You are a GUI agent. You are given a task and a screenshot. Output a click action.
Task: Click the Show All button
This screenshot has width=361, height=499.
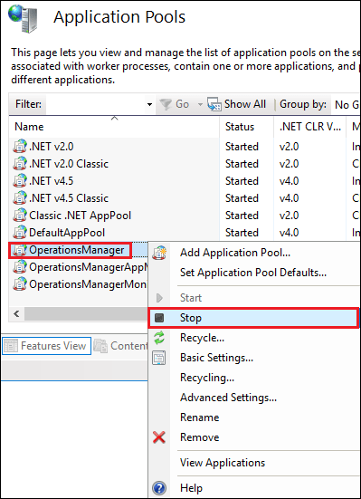click(x=237, y=104)
